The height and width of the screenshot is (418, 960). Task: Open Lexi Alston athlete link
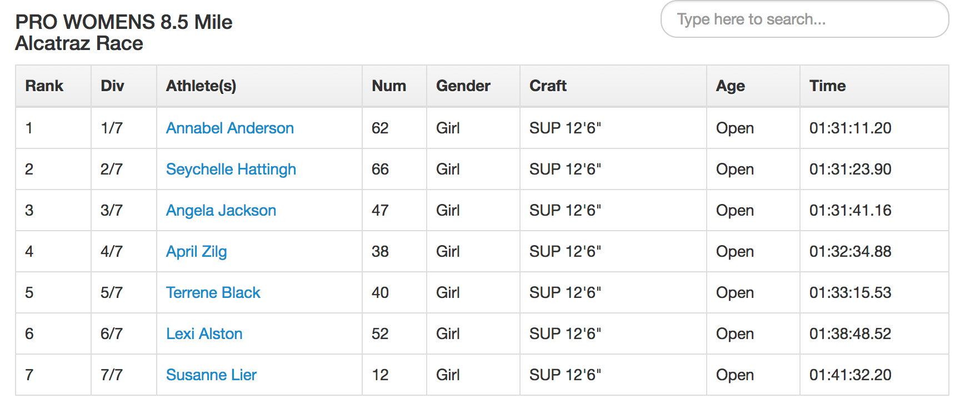click(x=204, y=334)
